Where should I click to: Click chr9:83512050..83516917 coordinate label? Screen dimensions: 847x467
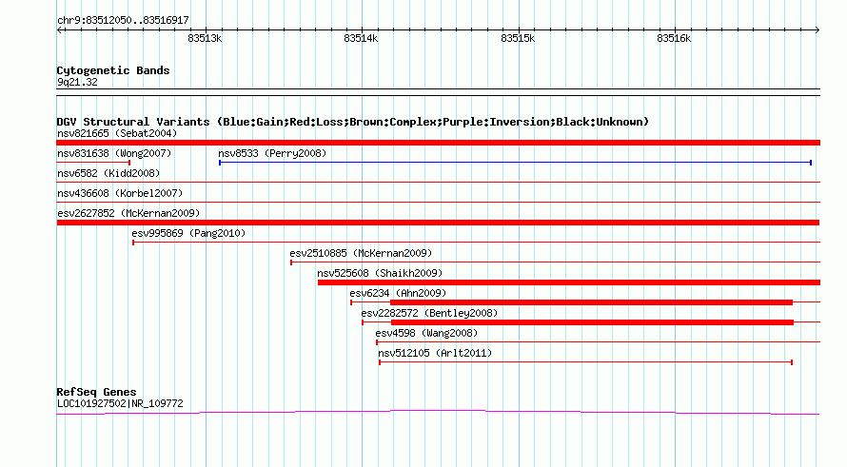[123, 21]
